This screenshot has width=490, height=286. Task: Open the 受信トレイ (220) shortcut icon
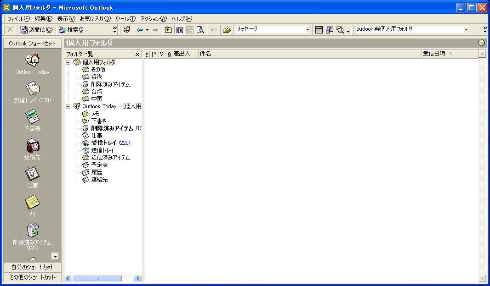click(x=32, y=88)
